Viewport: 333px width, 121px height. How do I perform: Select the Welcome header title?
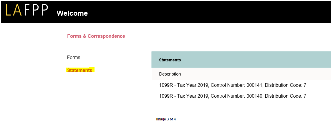click(x=72, y=13)
